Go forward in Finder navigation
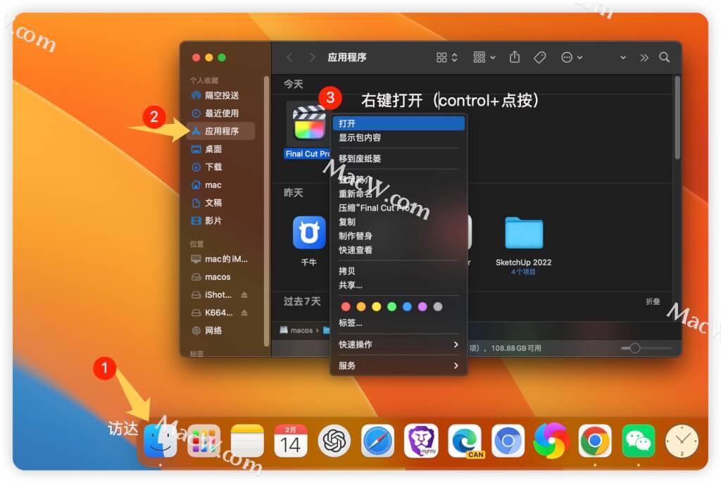This screenshot has height=483, width=721. tap(312, 57)
